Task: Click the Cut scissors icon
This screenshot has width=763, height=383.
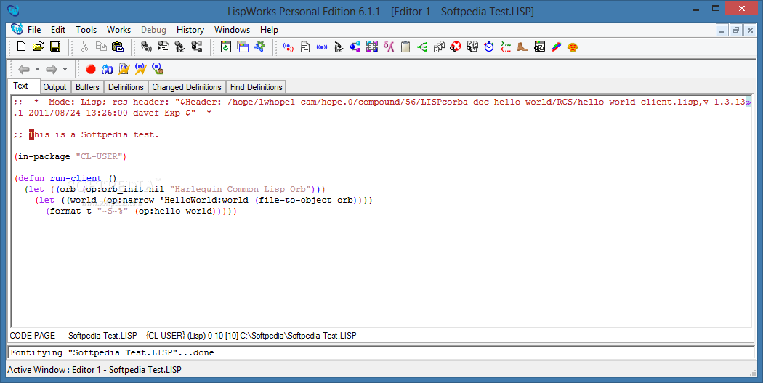Action: click(x=85, y=47)
